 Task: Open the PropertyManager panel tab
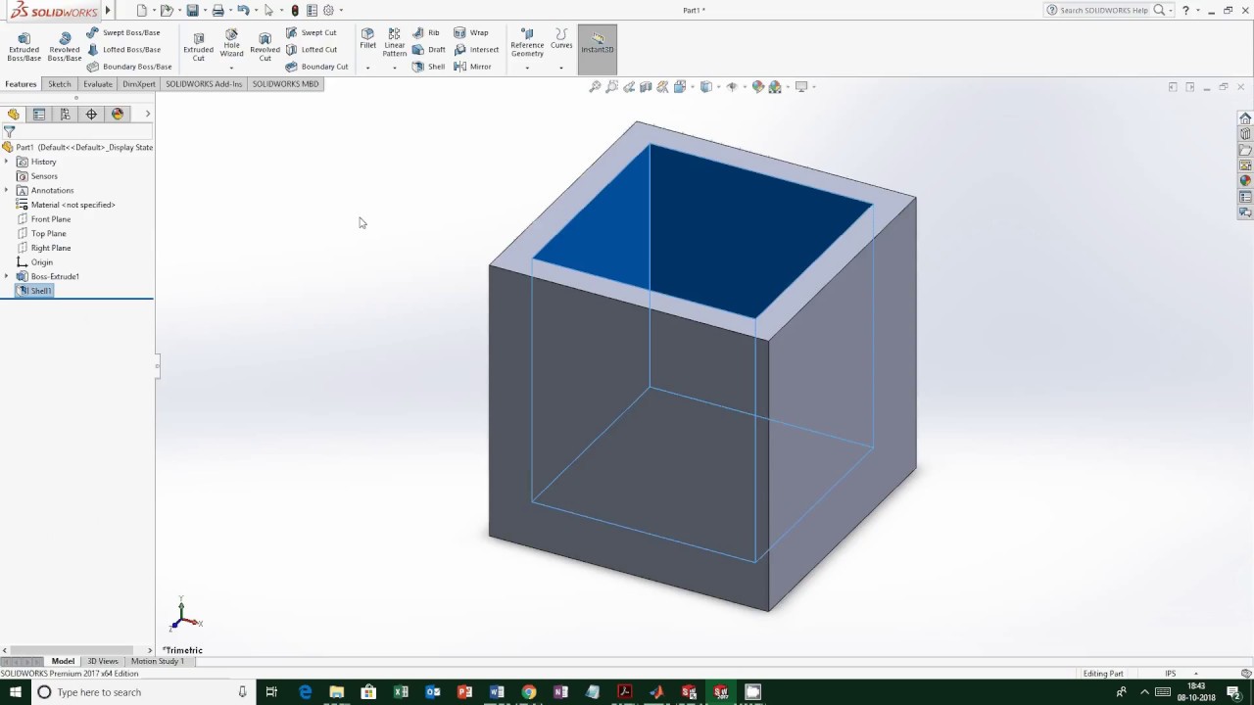(39, 114)
